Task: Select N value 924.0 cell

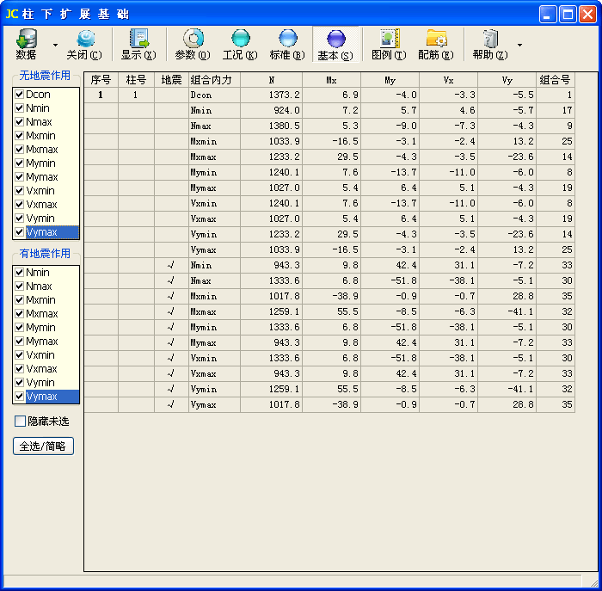Action: (x=272, y=111)
